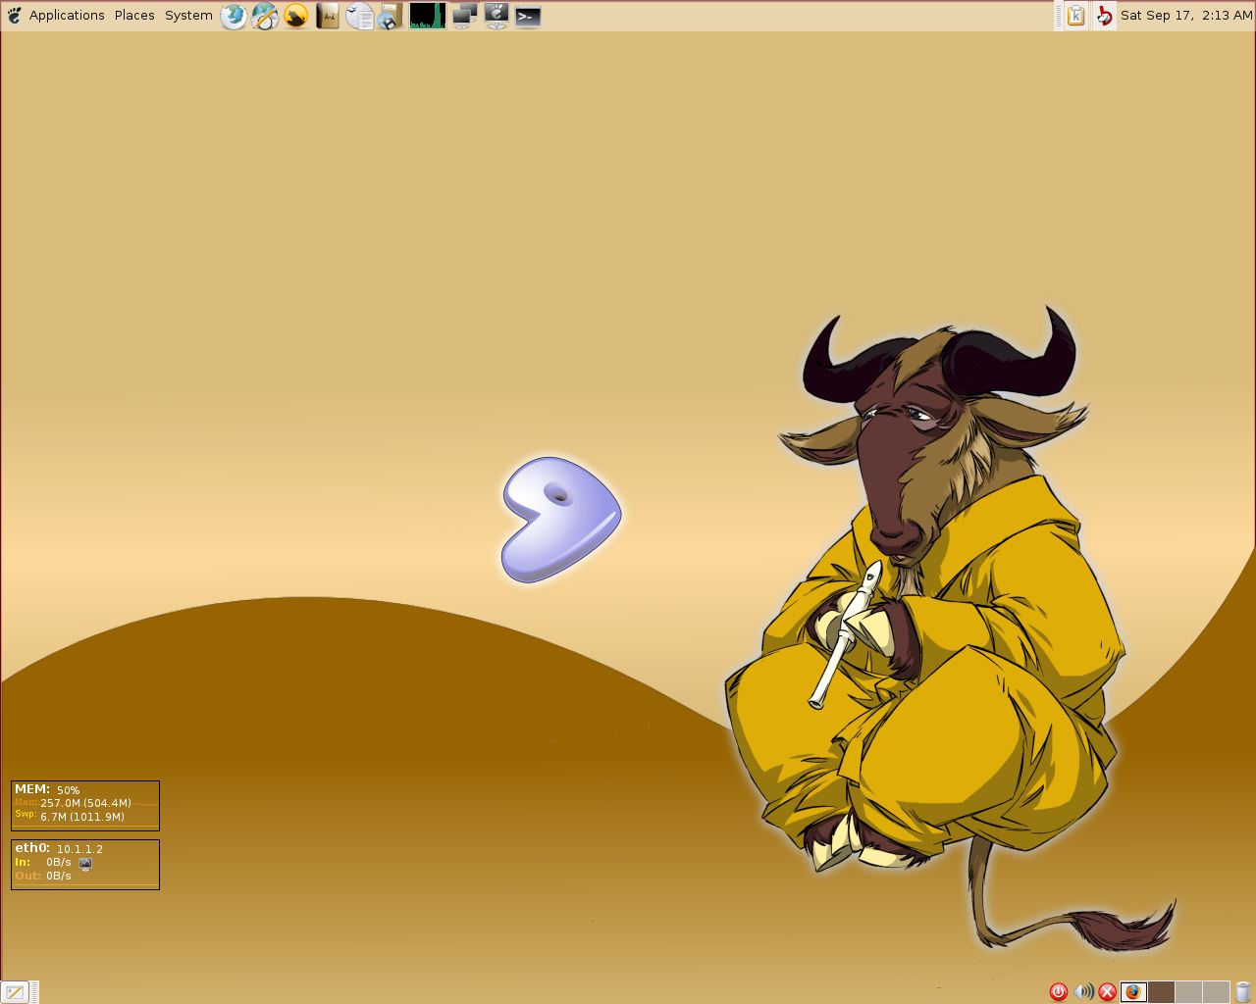The image size is (1256, 1004).
Task: Switch to the second dark brown workspace
Action: click(x=1161, y=992)
